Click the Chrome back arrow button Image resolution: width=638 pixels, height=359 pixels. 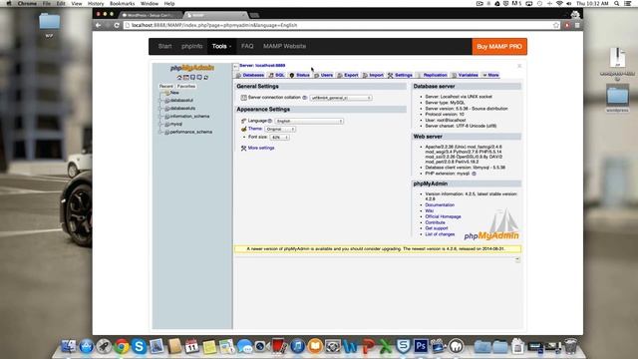pos(99,25)
